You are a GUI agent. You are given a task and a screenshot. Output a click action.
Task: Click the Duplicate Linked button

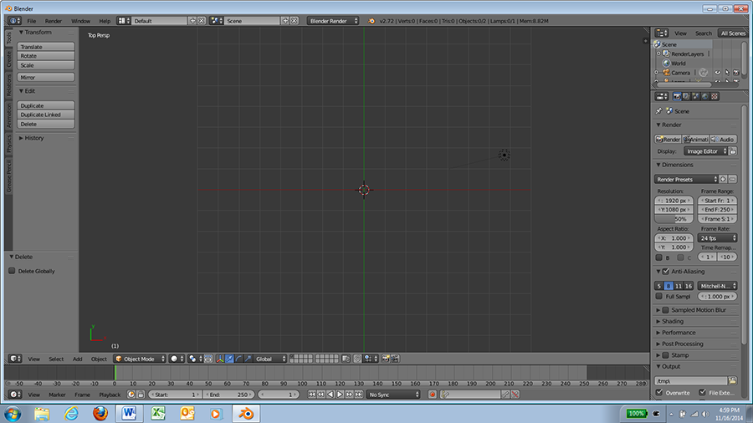point(46,115)
